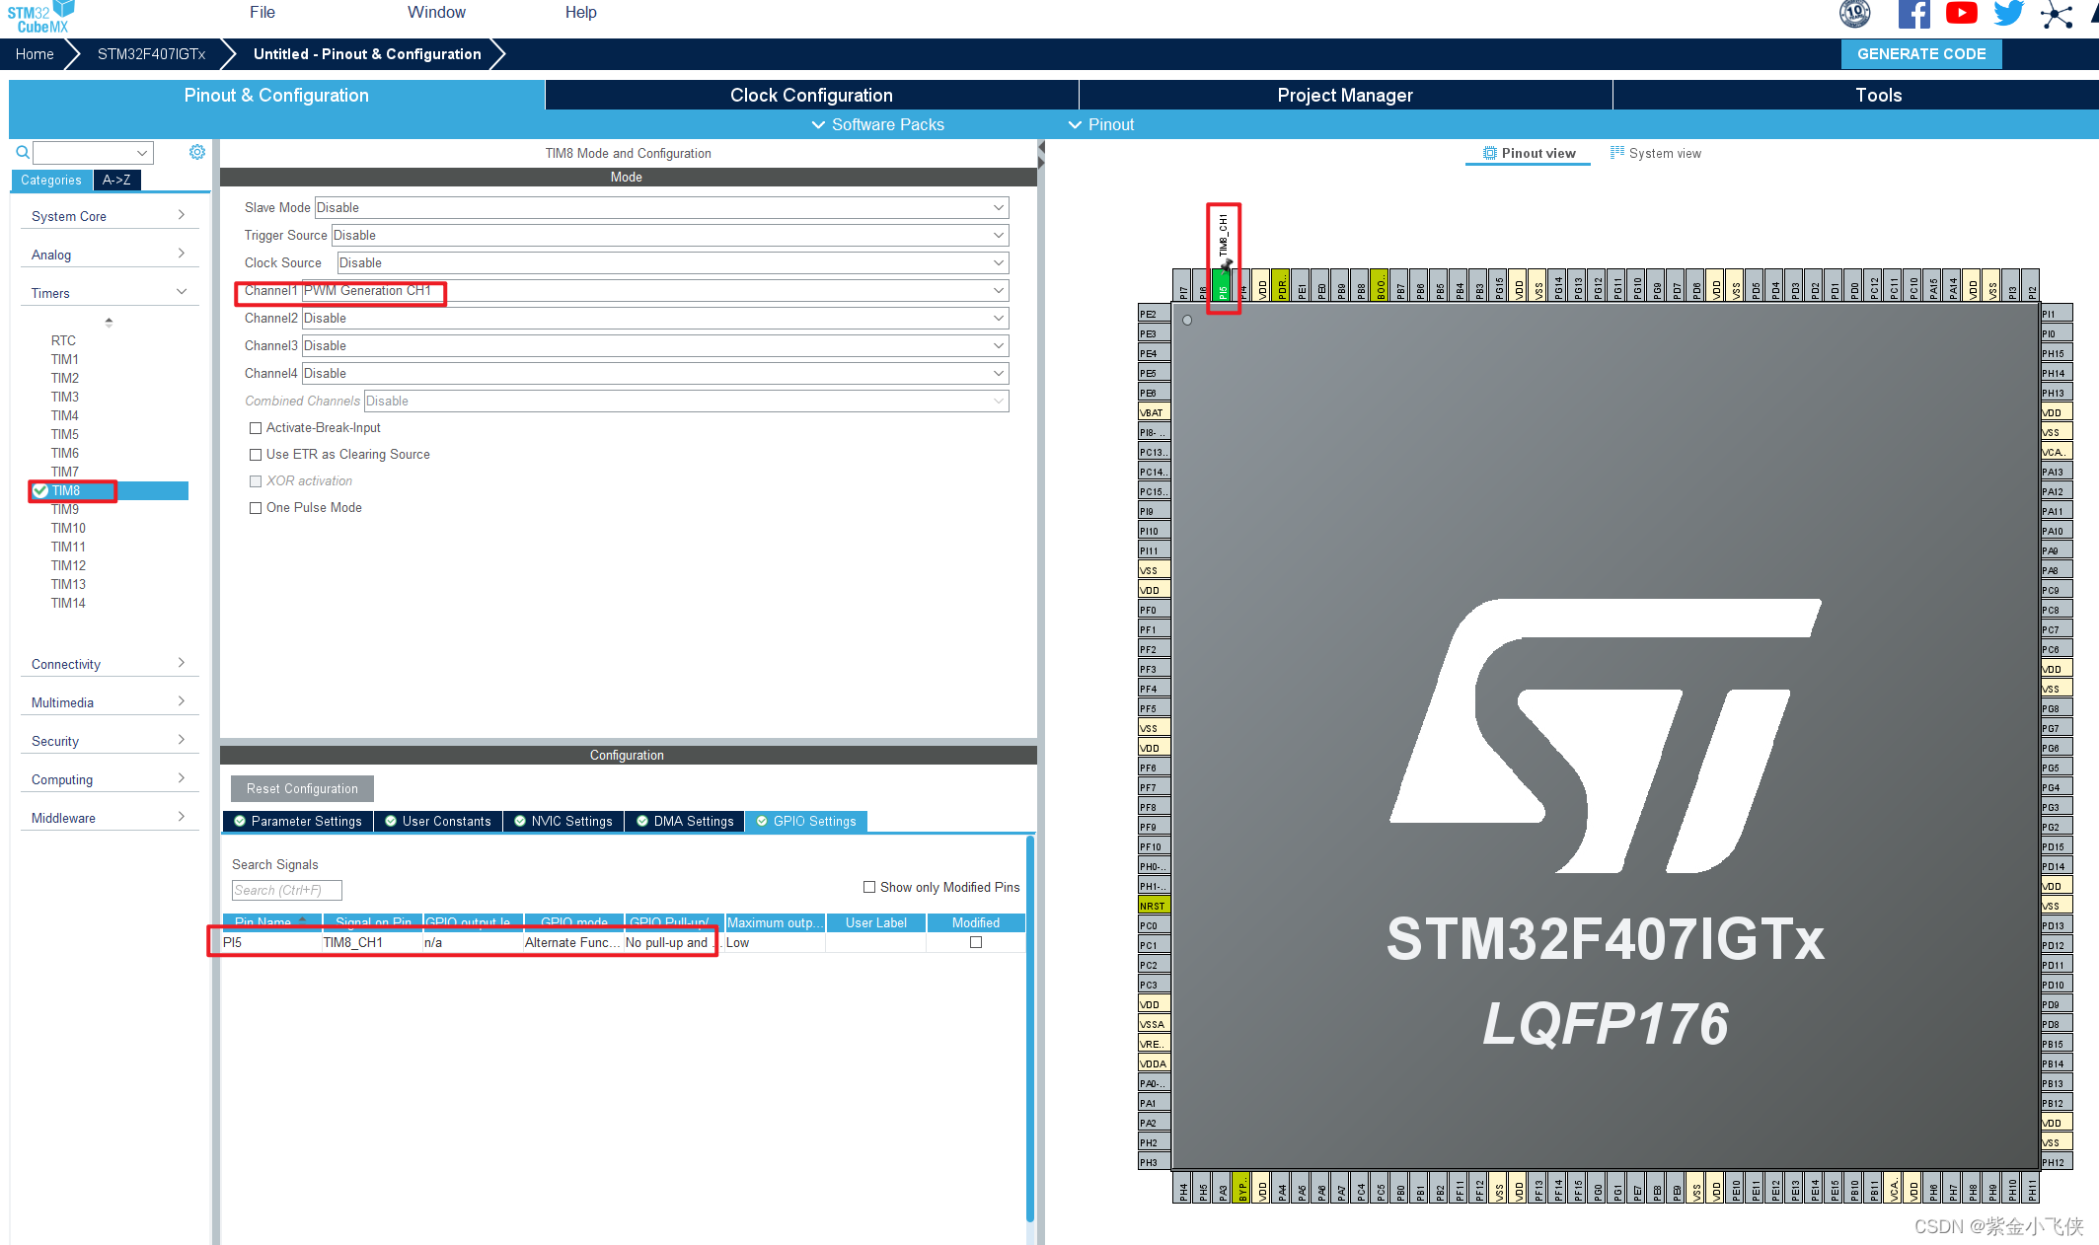Select TIM3 in the Timers list

[65, 397]
